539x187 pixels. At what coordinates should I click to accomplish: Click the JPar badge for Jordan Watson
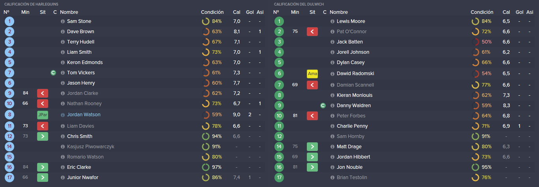pos(43,115)
